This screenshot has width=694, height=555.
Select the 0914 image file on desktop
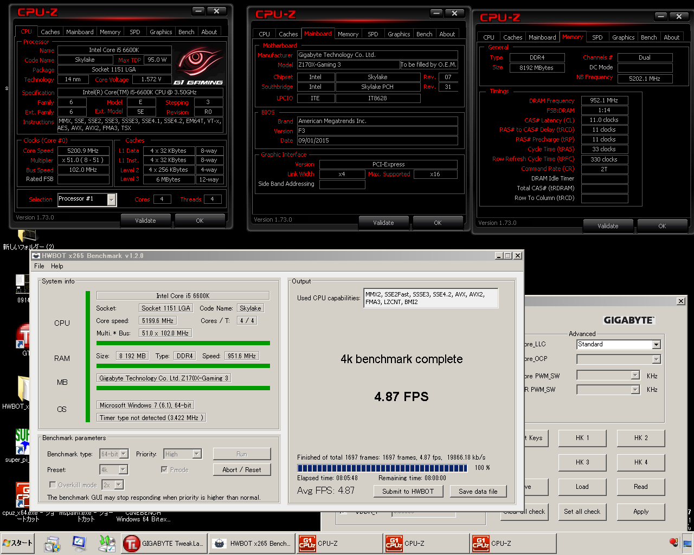click(23, 288)
